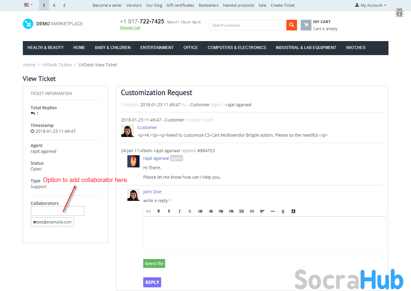The image size is (411, 291).
Task: Open Entertainment category
Action: coord(157,48)
